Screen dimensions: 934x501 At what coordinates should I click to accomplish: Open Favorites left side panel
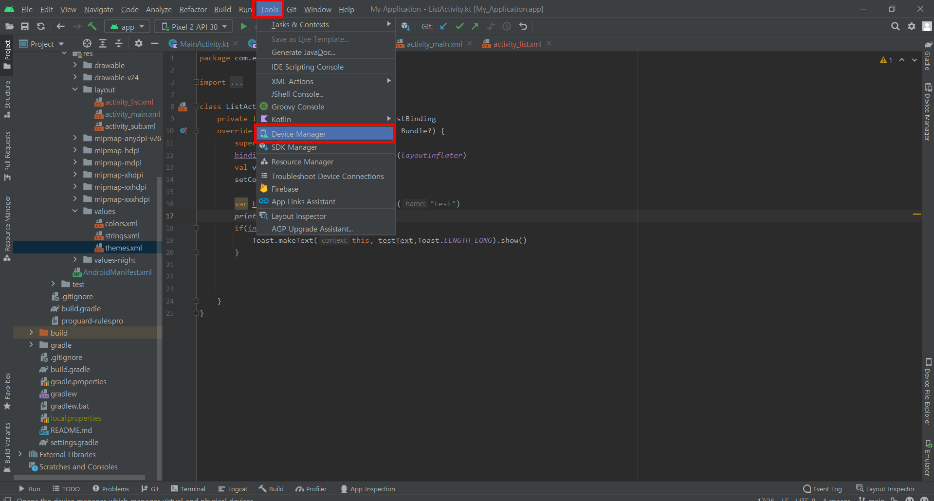pyautogui.click(x=7, y=392)
